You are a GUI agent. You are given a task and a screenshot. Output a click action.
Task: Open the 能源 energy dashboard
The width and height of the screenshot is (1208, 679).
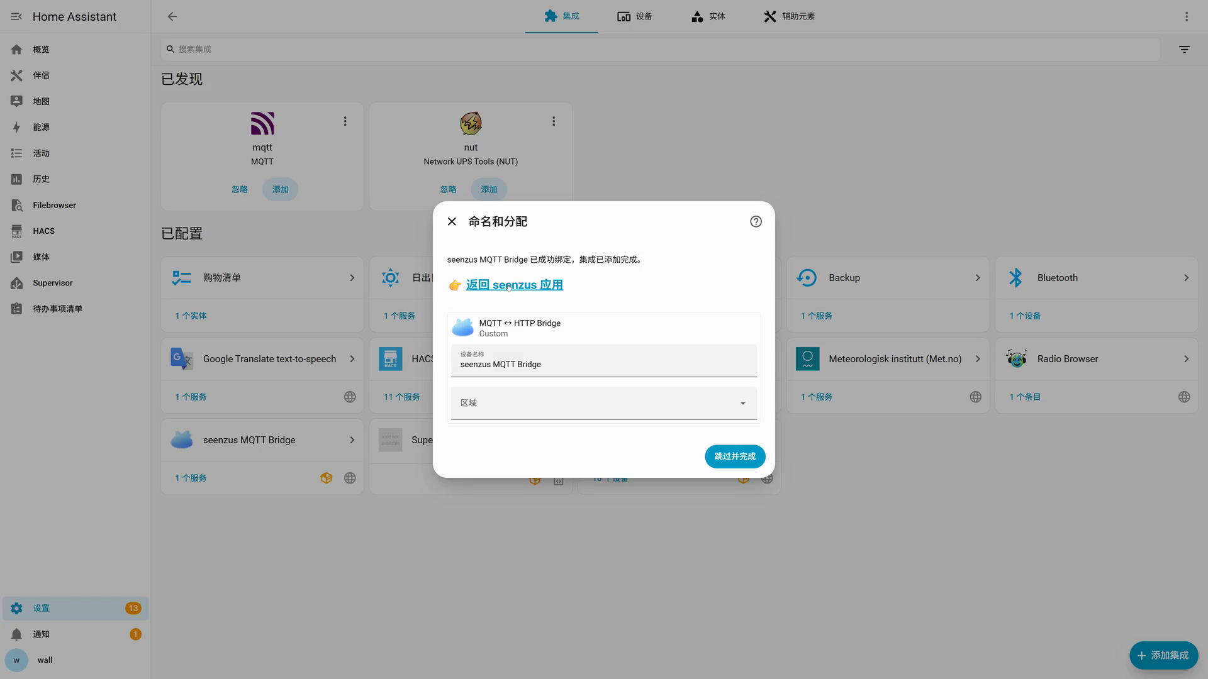[x=75, y=127]
